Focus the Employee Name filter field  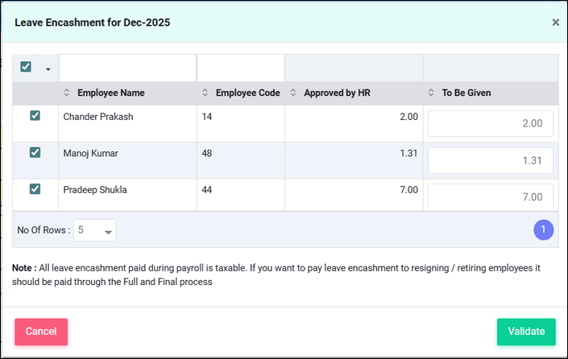tap(127, 68)
